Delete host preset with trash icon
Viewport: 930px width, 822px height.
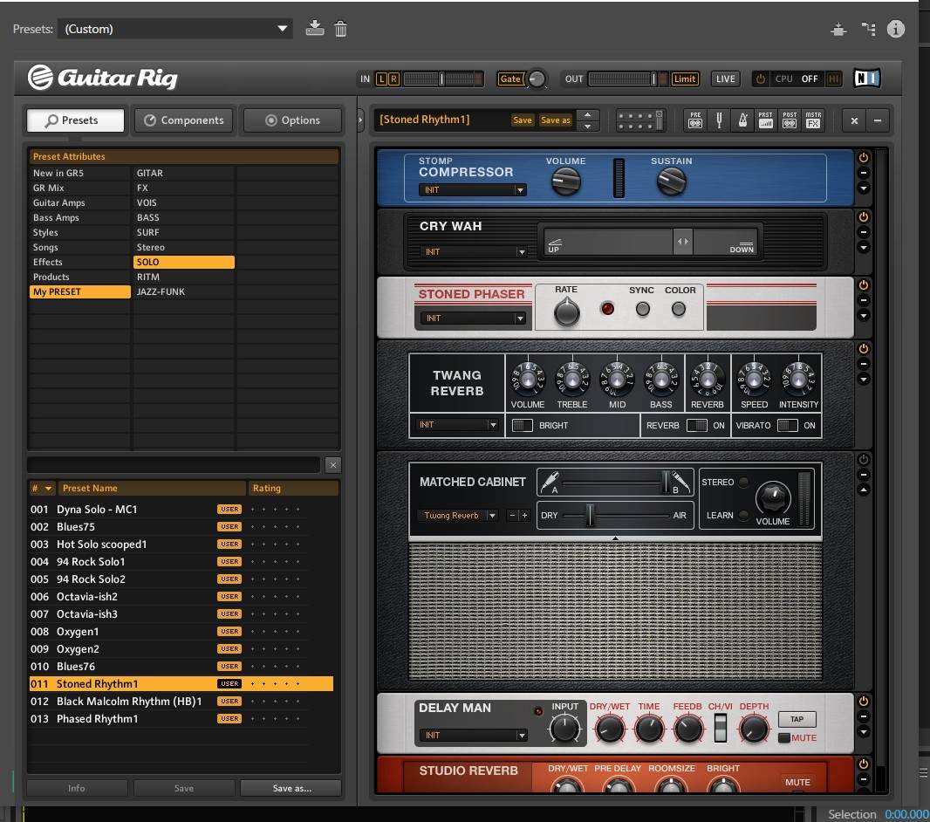(x=341, y=29)
